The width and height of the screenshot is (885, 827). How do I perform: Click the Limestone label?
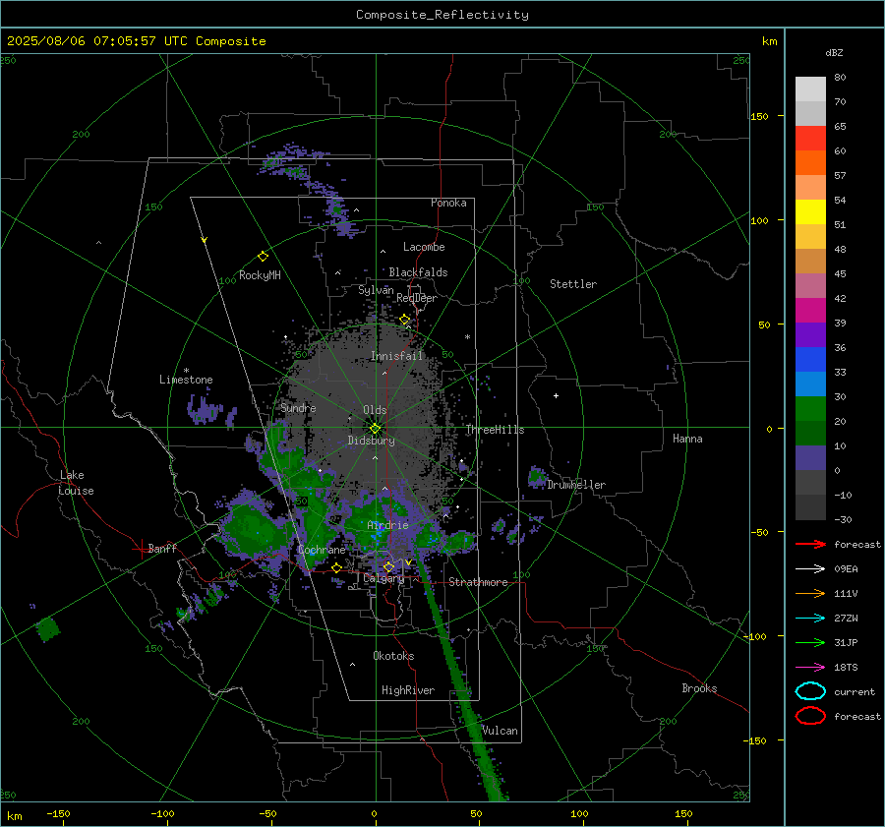pos(186,380)
